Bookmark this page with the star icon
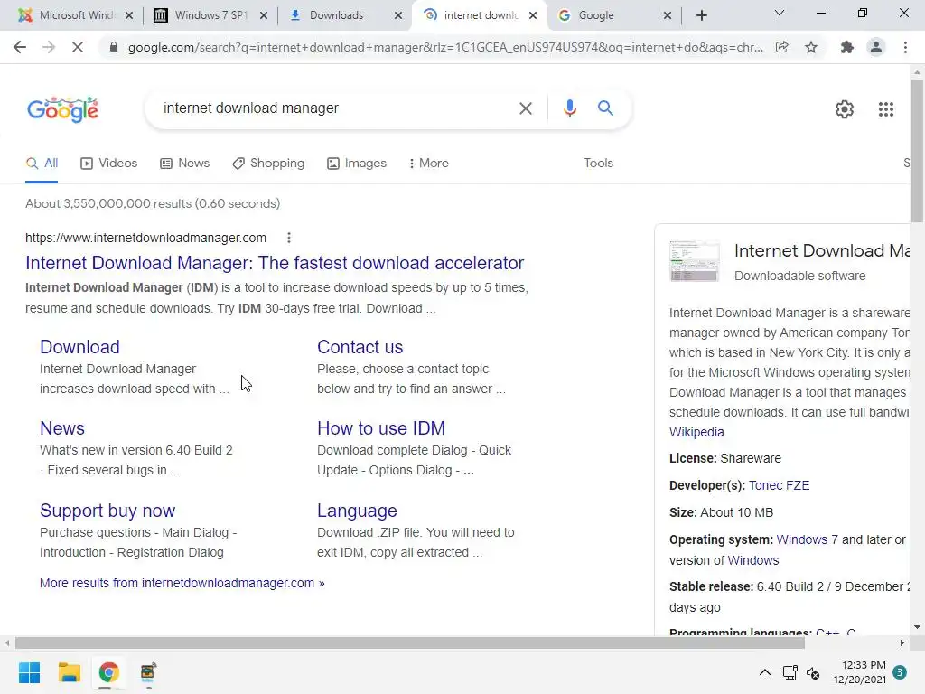 [811, 47]
